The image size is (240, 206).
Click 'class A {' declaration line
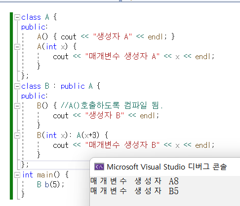pos(39,17)
